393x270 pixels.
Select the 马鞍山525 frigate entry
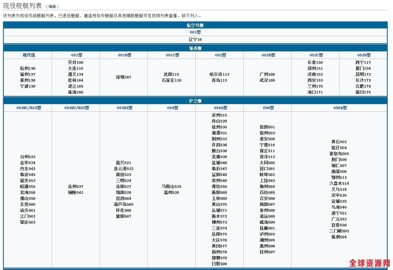tap(171, 186)
